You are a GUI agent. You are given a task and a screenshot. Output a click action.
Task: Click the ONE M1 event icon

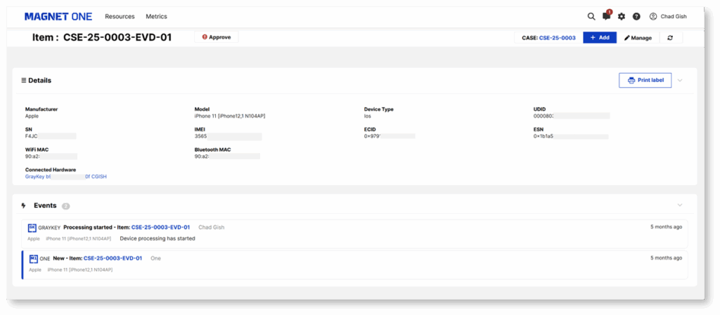coord(33,258)
